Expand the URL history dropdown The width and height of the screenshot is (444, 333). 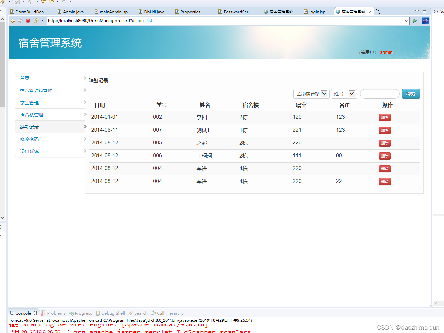pos(407,21)
